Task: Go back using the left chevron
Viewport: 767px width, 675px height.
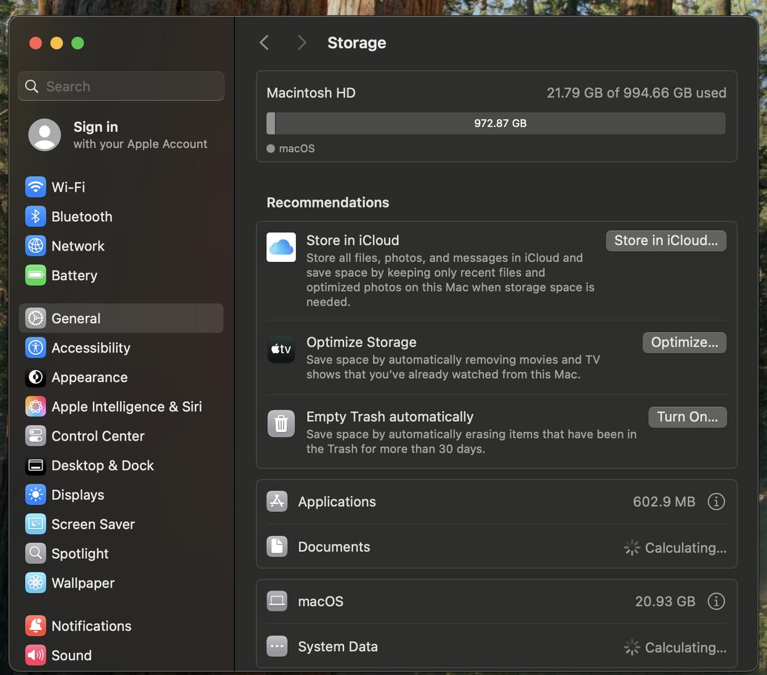Action: (264, 42)
